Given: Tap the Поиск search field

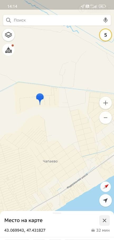Looking at the screenshot, I should click(57, 20).
